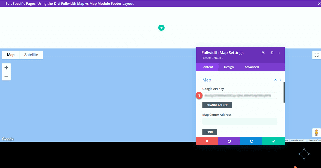This screenshot has height=168, width=321.
Task: Click the settings panel scrollbar
Action: [x=284, y=92]
